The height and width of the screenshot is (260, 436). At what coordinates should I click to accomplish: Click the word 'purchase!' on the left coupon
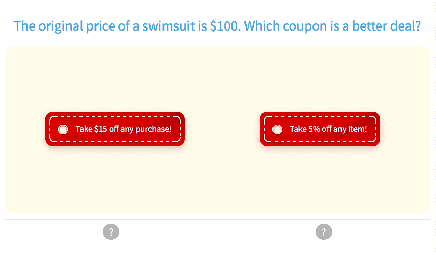[153, 129]
